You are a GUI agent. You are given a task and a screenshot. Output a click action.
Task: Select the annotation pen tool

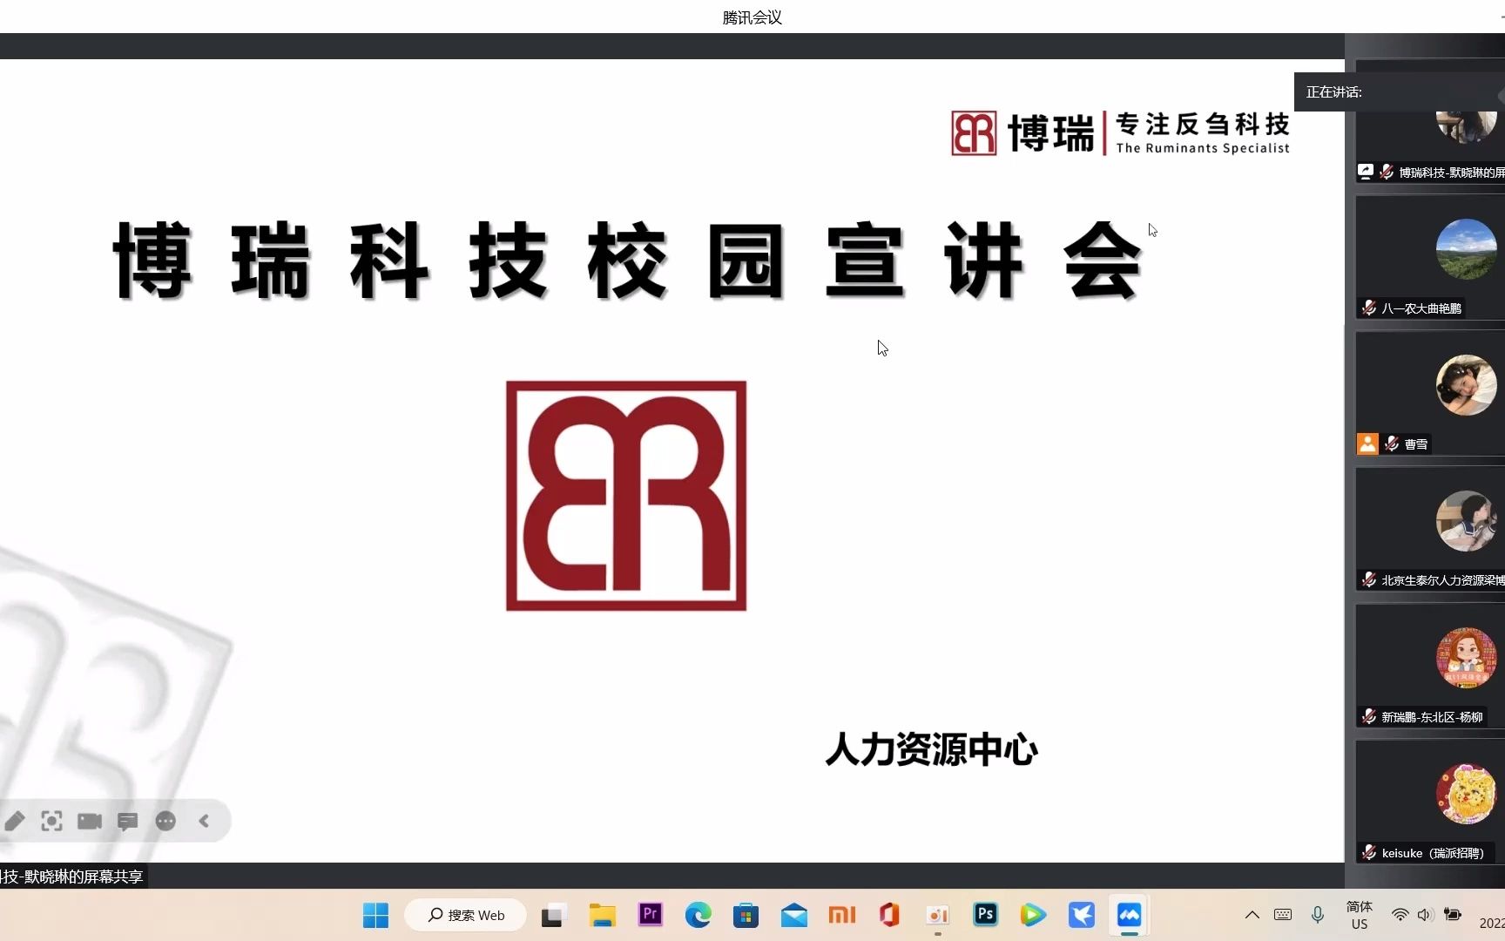coord(15,821)
